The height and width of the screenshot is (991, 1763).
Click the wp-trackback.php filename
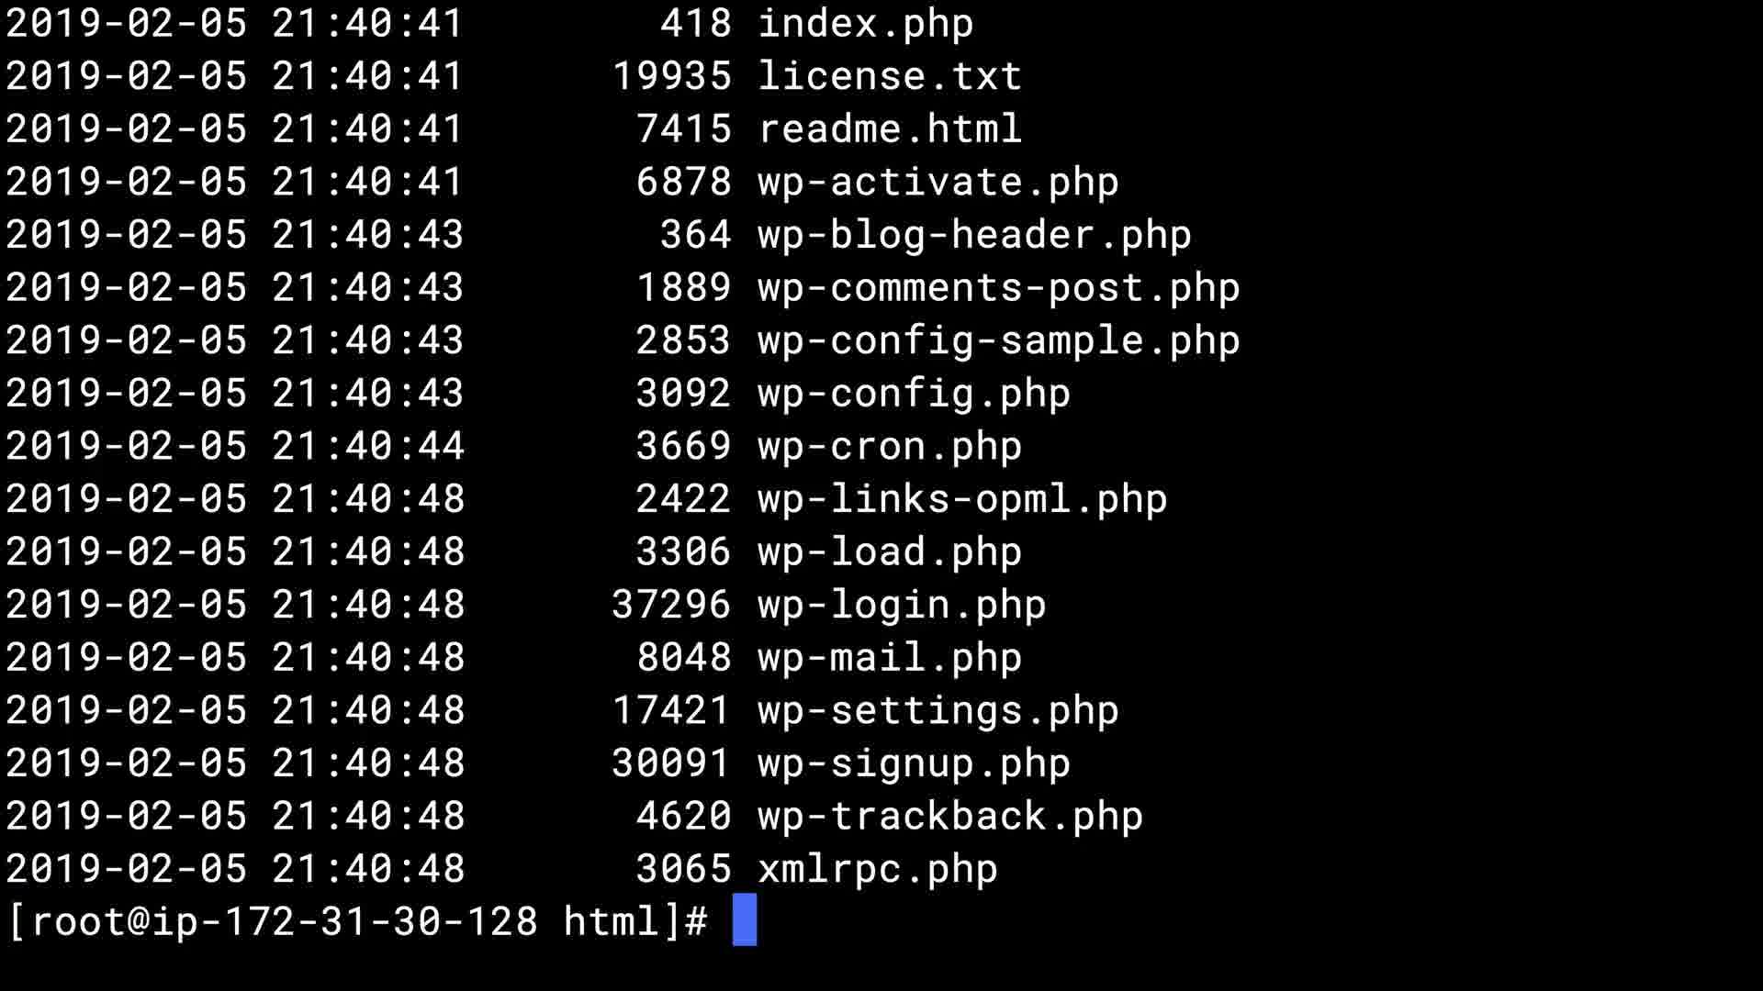pos(949,817)
